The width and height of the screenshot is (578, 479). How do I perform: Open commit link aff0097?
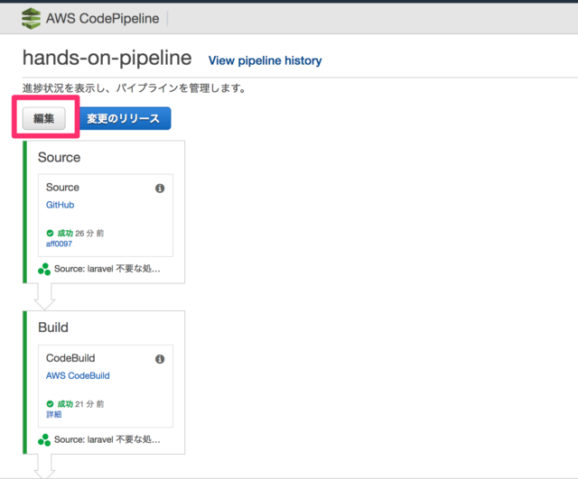pos(59,244)
